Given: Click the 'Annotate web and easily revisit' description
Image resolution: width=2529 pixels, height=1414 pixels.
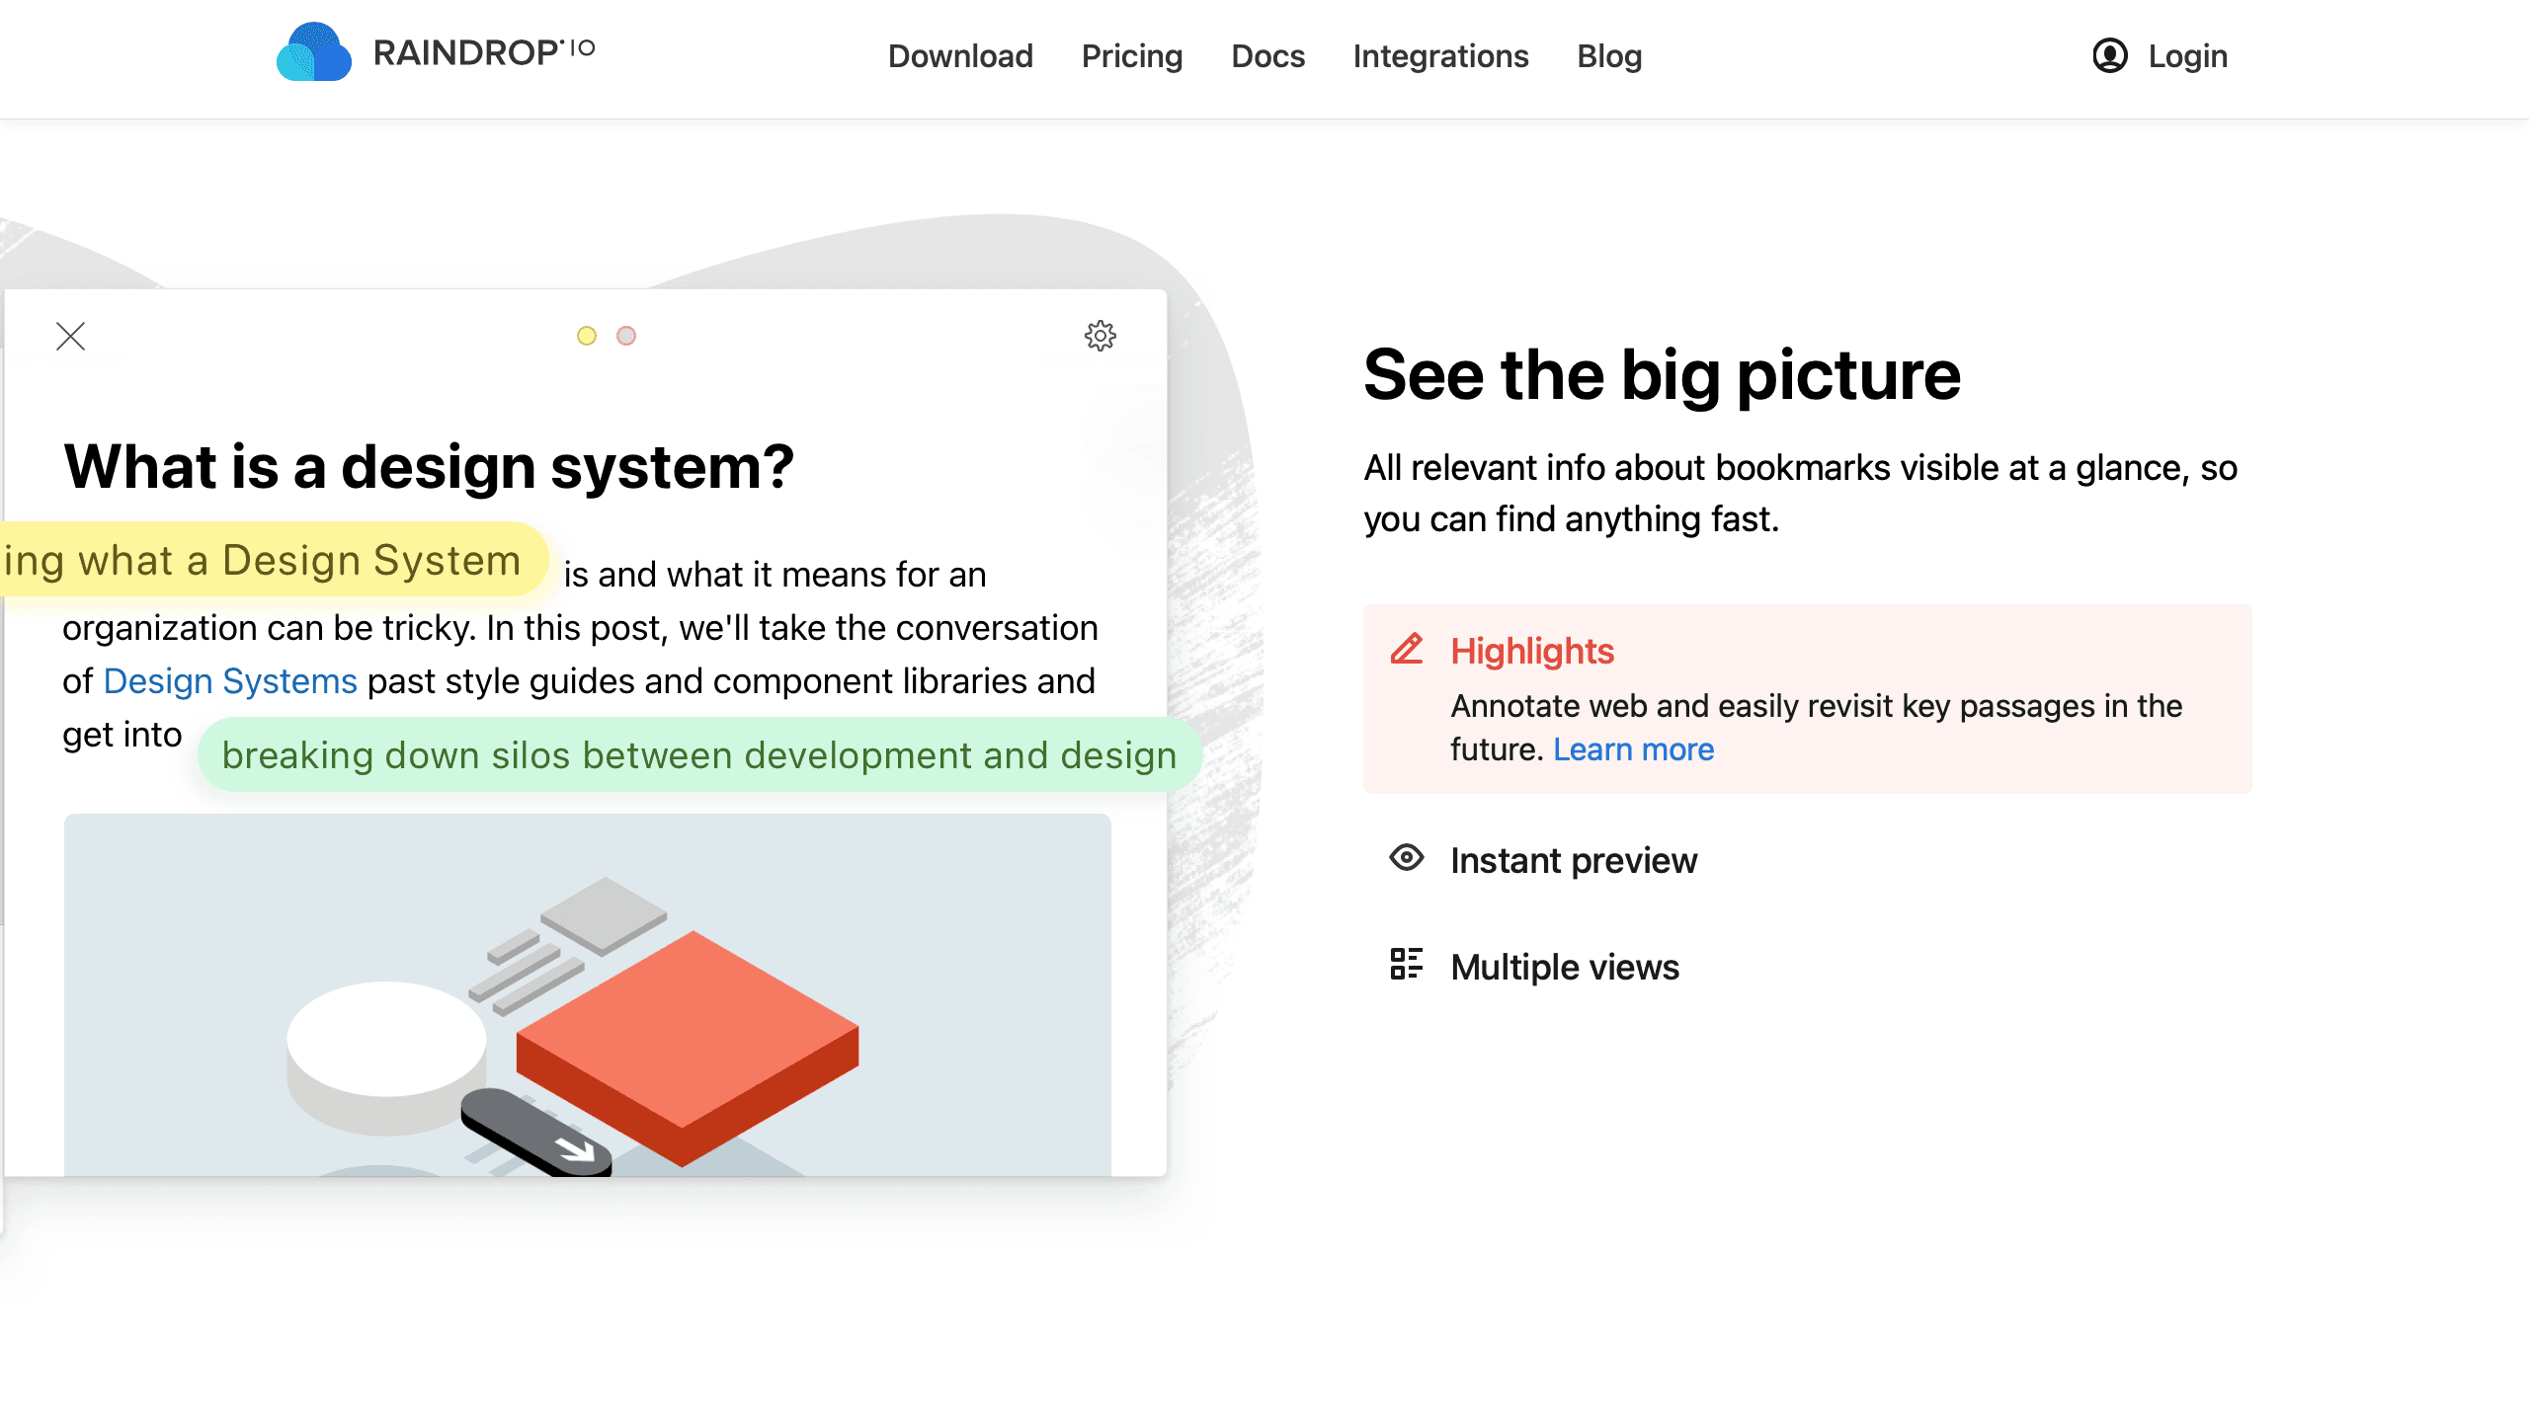Looking at the screenshot, I should pyautogui.click(x=1816, y=728).
